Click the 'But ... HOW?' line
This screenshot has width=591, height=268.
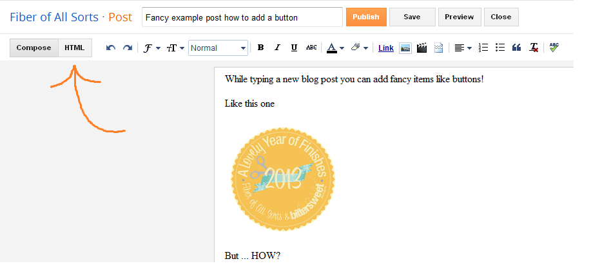click(x=253, y=256)
